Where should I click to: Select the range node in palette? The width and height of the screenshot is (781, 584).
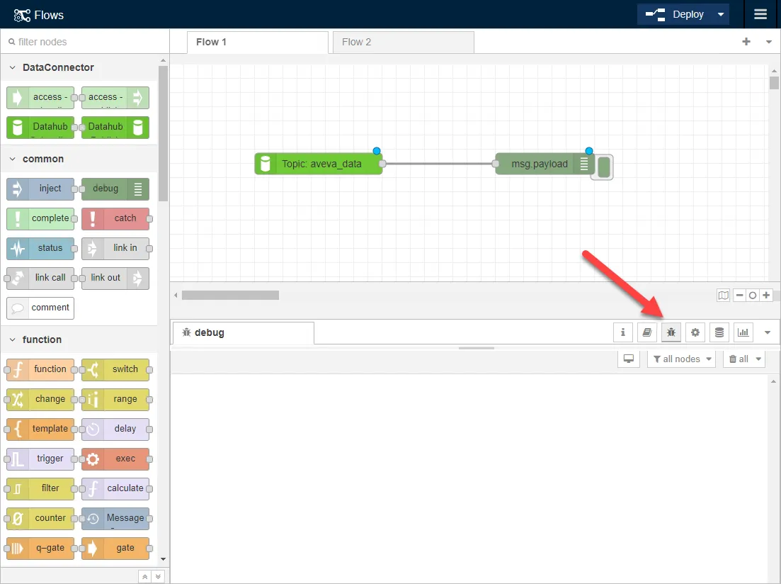(x=115, y=400)
